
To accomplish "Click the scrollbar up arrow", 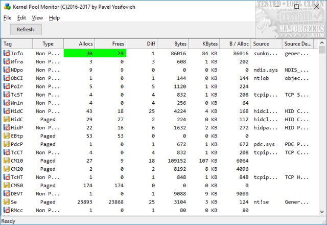I will (322, 43).
